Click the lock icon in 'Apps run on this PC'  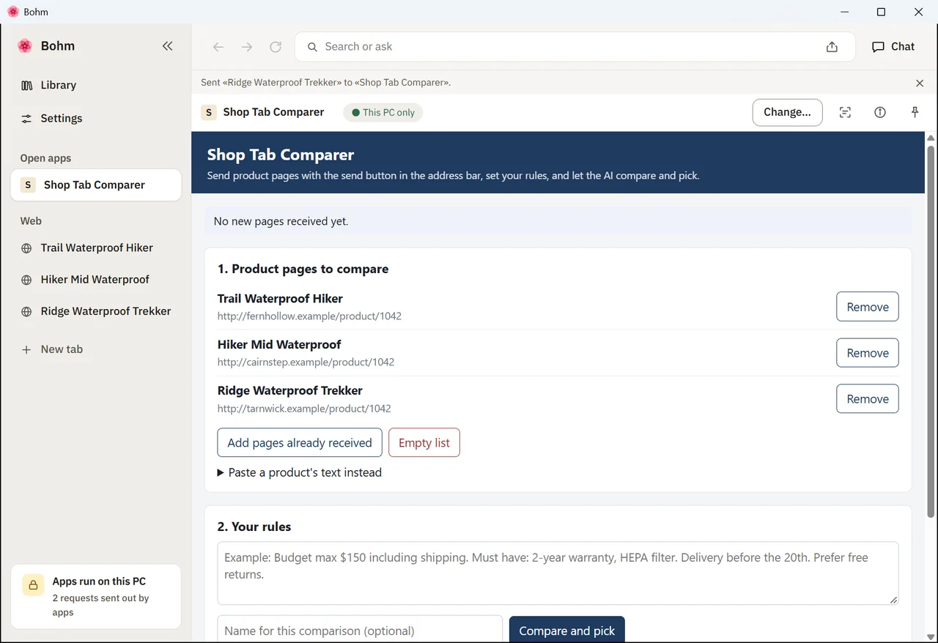point(33,585)
